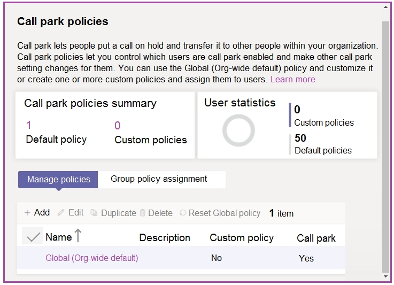Click the Default policy count number
Screen dimensions: 394x285
(29, 126)
